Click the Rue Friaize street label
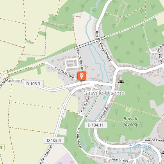The height and width of the screenshot is (164, 164). (120, 160)
